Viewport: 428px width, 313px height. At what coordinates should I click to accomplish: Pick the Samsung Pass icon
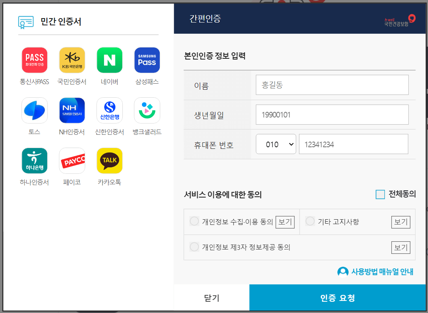click(147, 60)
